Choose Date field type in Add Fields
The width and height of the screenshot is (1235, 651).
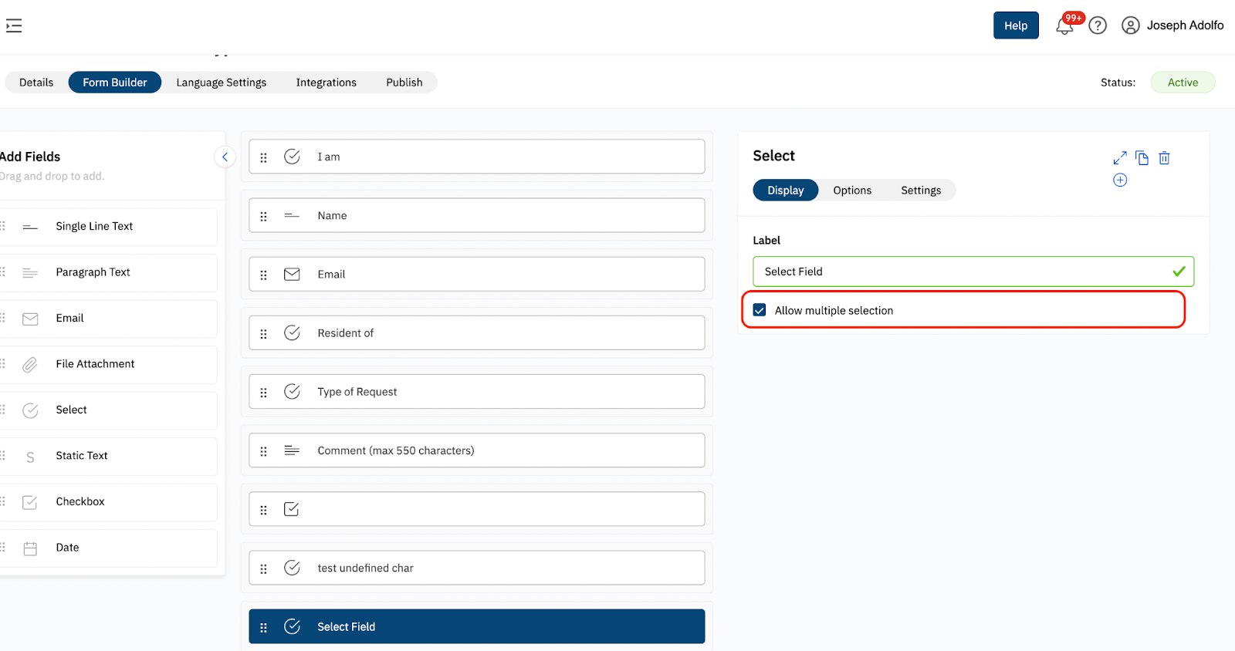(108, 548)
